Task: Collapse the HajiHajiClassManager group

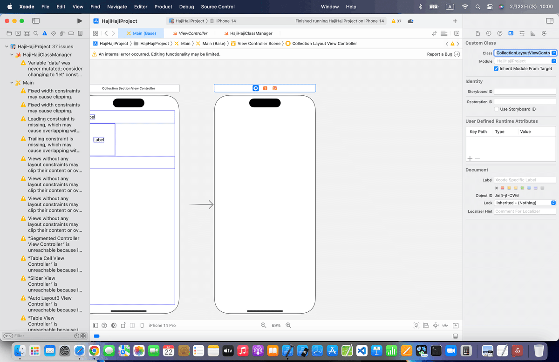Action: point(12,55)
